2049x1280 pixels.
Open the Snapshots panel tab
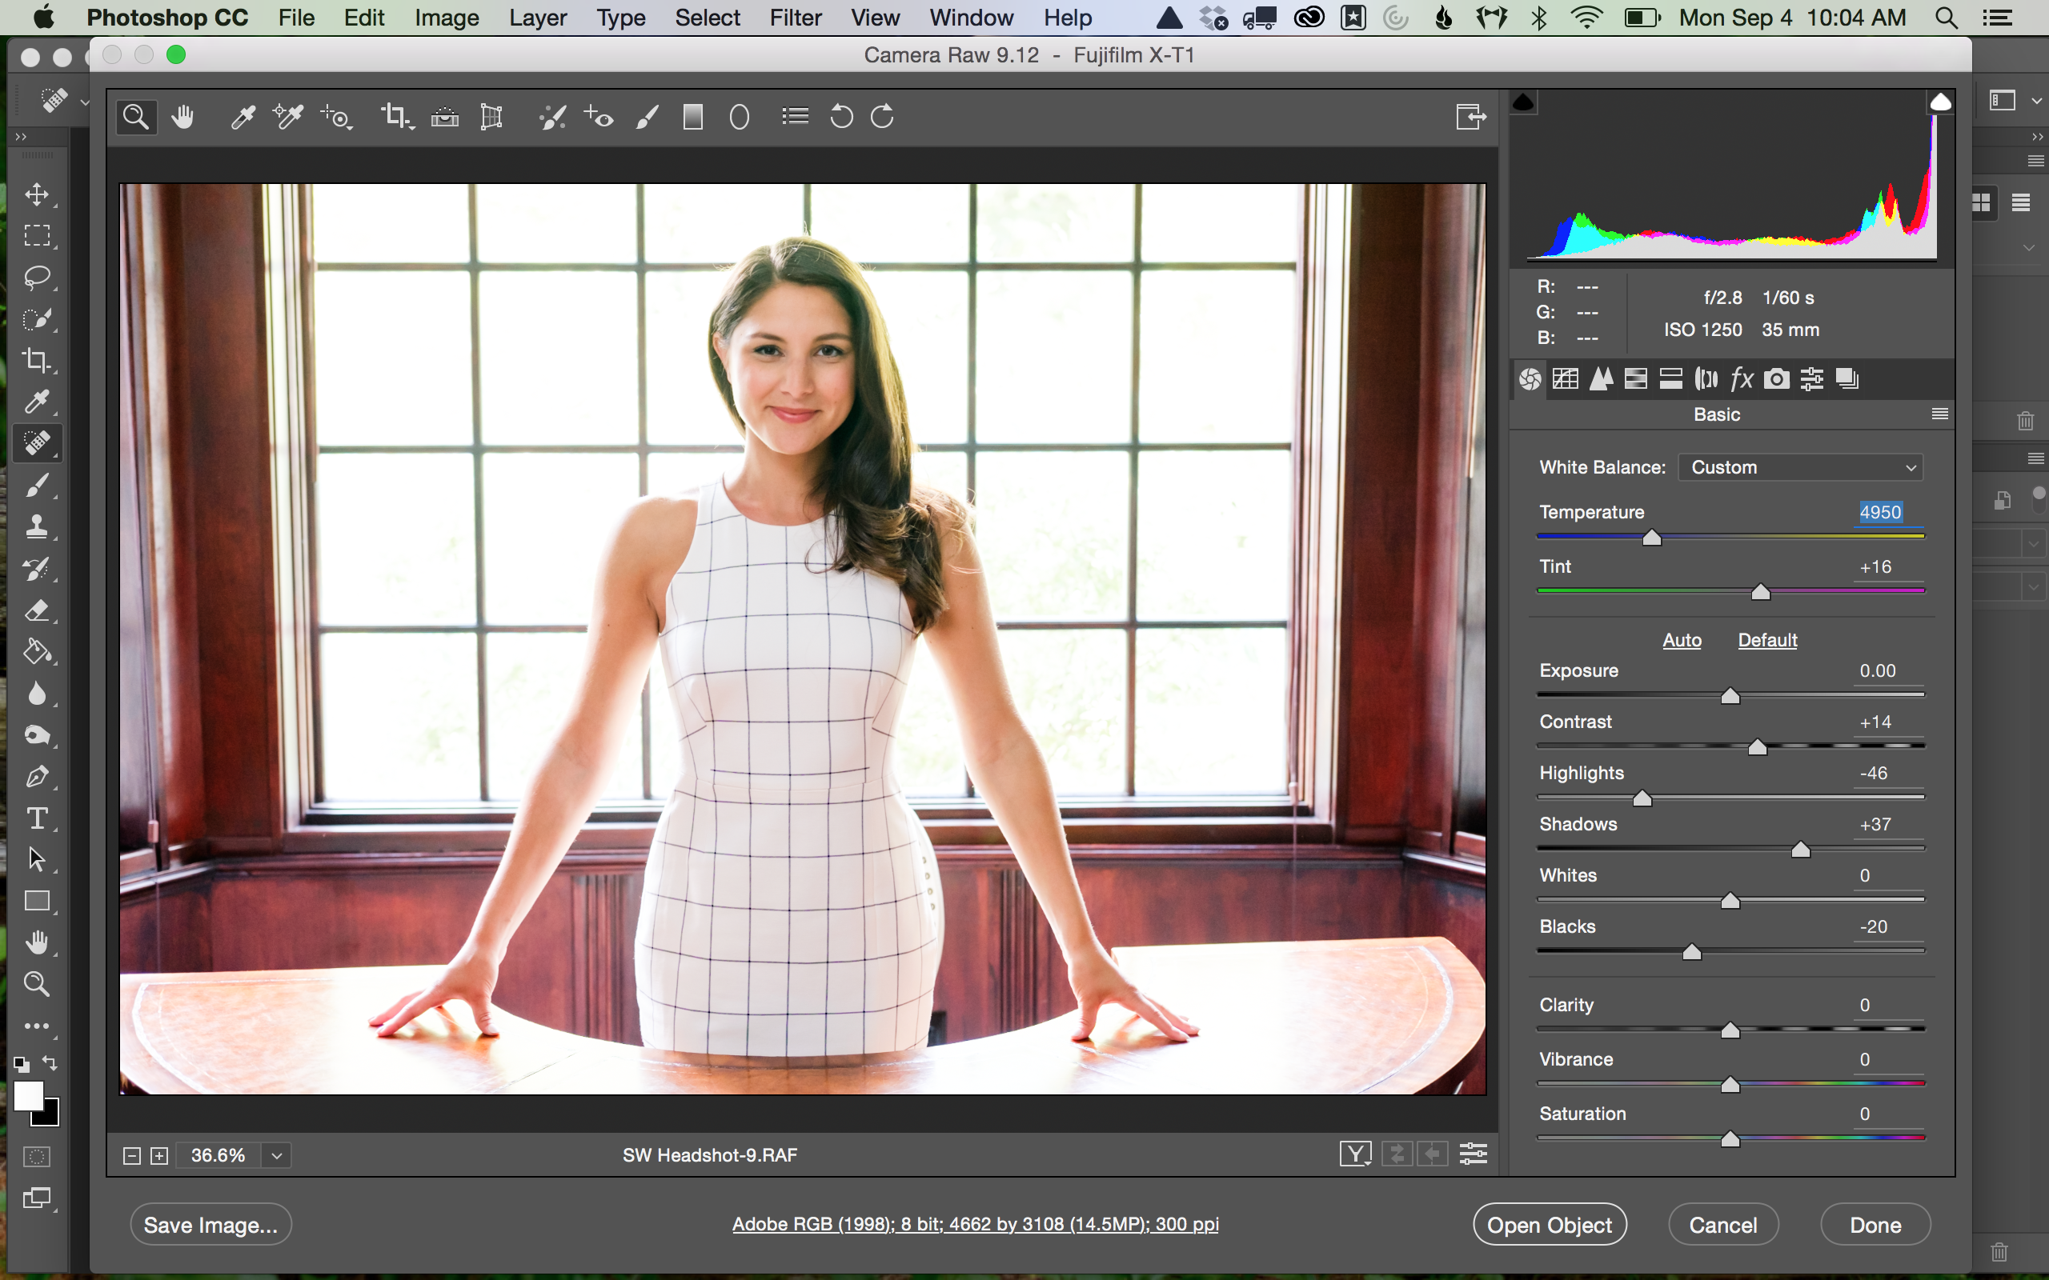(1847, 378)
